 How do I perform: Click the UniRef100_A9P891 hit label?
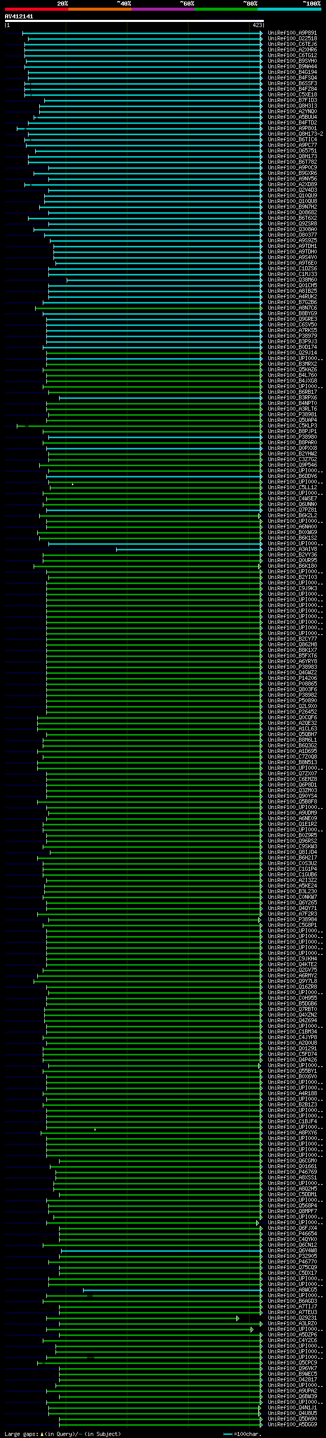(292, 33)
